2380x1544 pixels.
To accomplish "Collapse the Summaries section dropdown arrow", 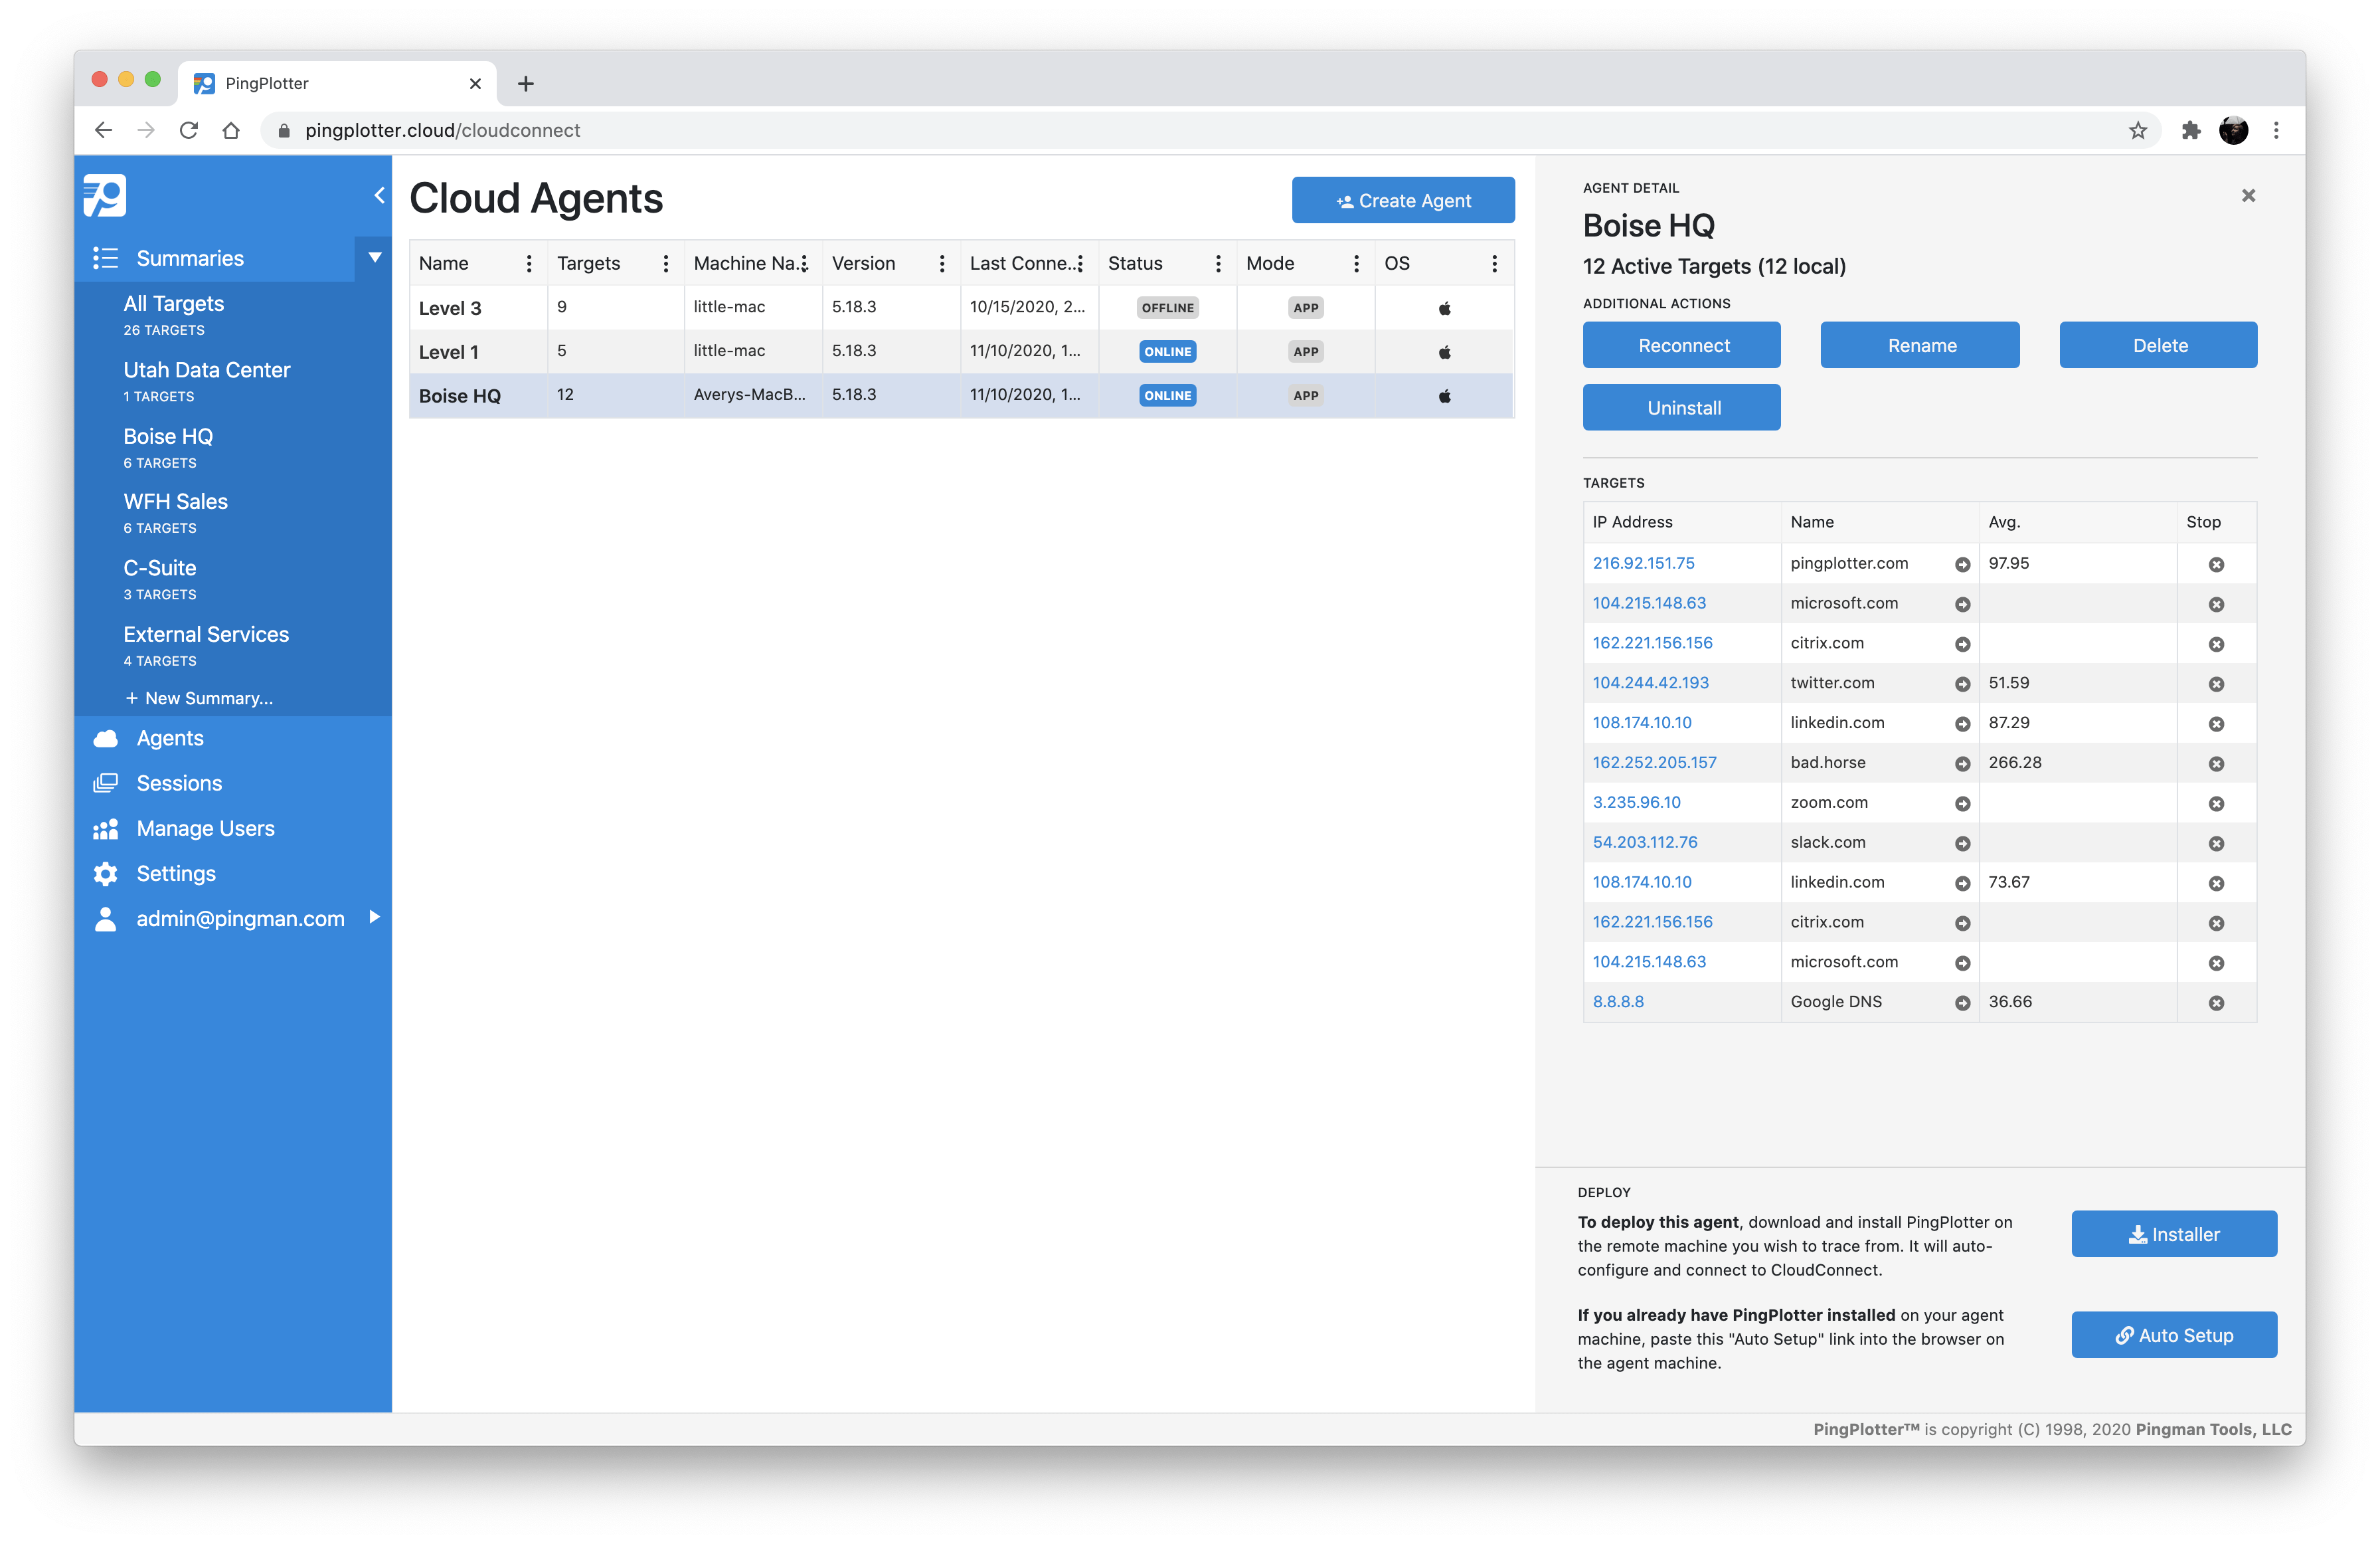I will (x=374, y=257).
